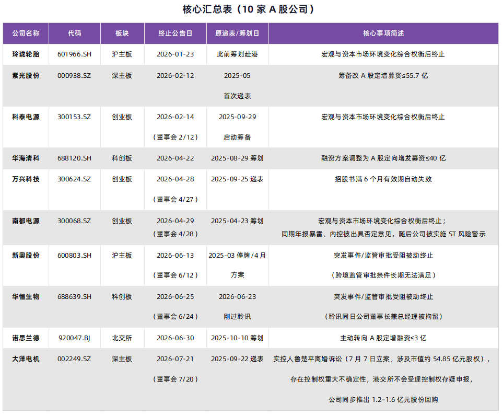Select stock code 002249.SZ
The image size is (503, 415).
point(74,359)
